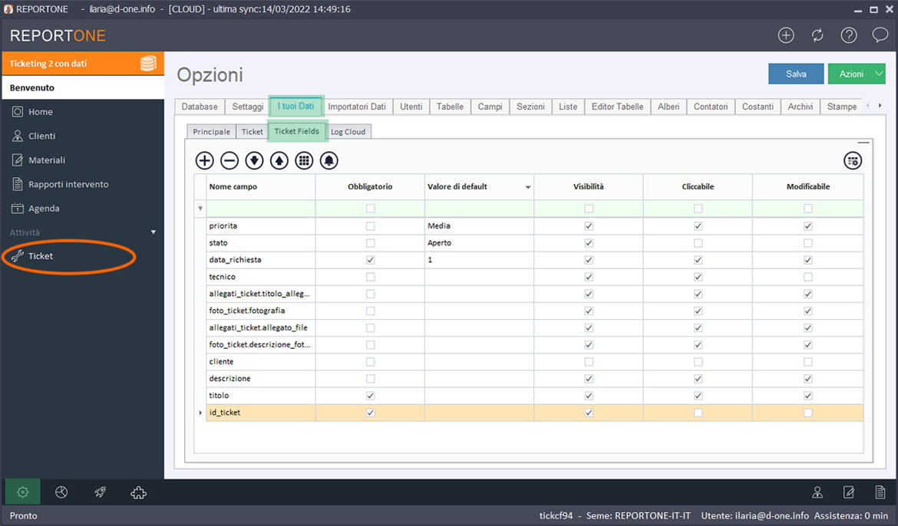Click the rocket icon in bottom bar
Screen dimensions: 898x526
(100, 492)
